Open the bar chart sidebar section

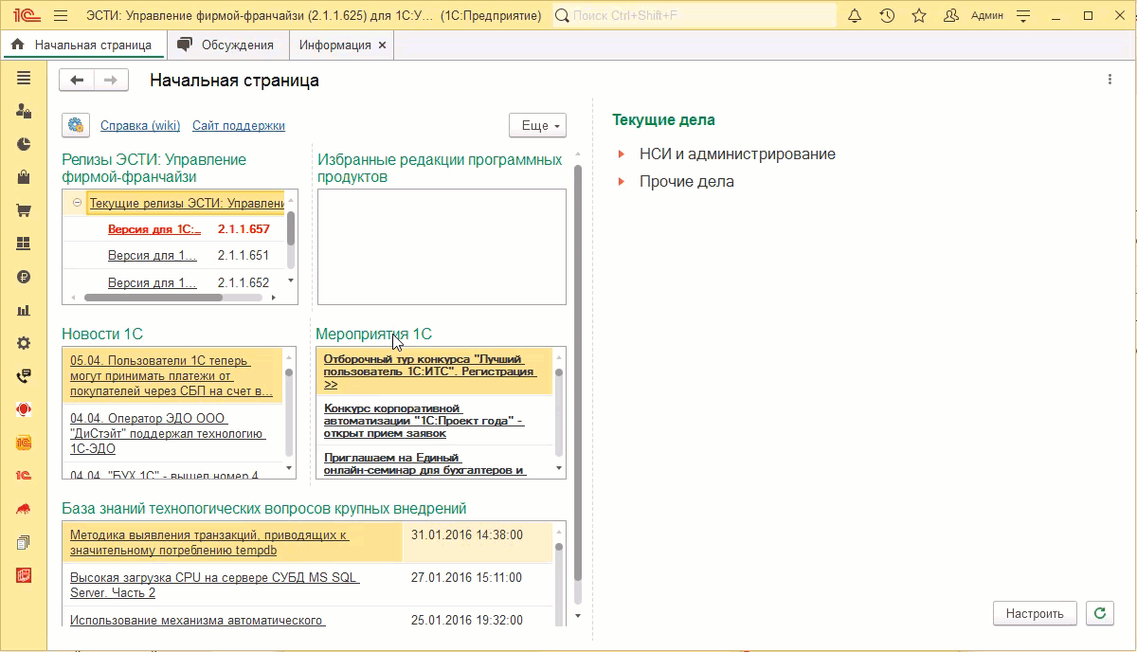(x=24, y=310)
